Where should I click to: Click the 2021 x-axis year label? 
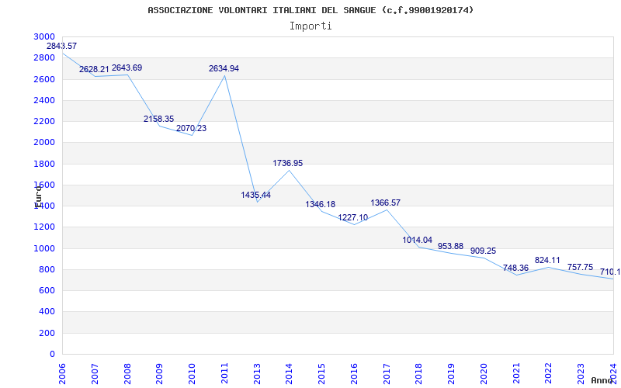[x=516, y=373]
